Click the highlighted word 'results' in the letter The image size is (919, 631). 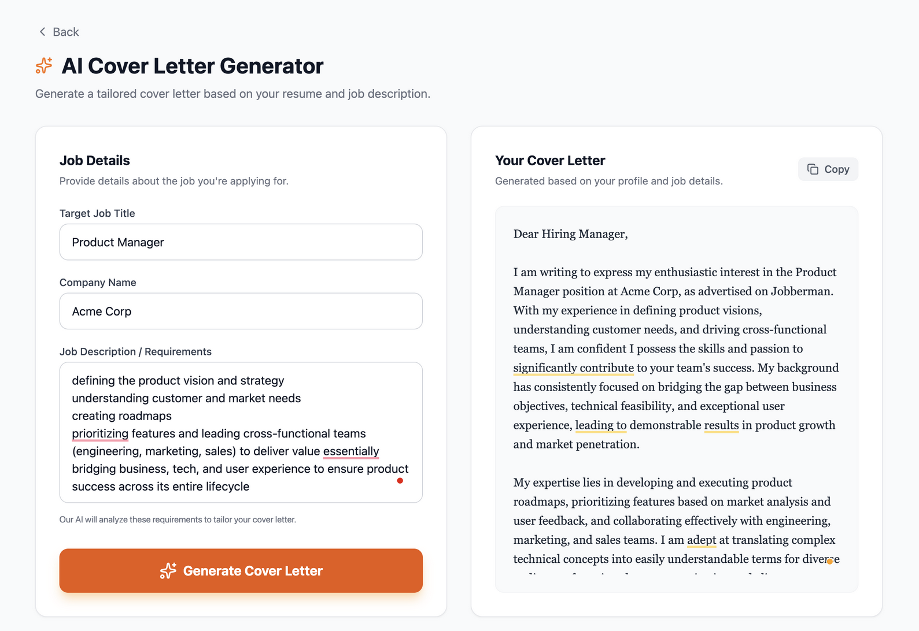pyautogui.click(x=721, y=425)
